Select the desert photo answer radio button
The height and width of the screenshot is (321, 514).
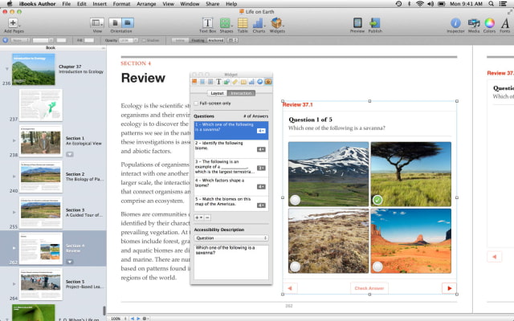click(x=378, y=266)
